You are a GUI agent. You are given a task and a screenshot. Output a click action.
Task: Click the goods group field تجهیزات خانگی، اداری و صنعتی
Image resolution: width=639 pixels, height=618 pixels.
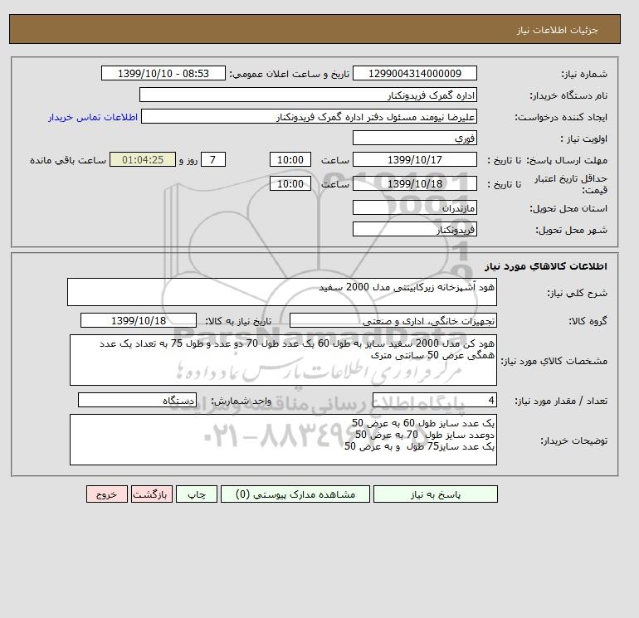click(393, 320)
